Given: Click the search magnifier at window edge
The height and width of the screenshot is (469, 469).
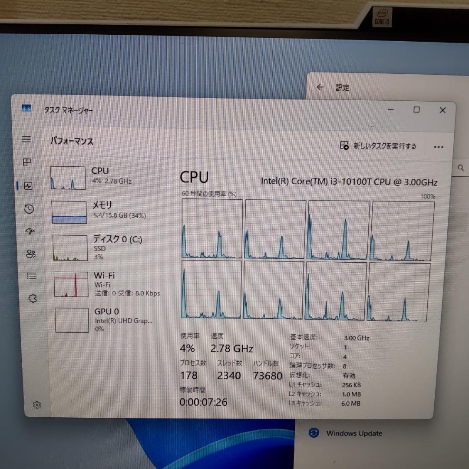Looking at the screenshot, I should click(461, 168).
